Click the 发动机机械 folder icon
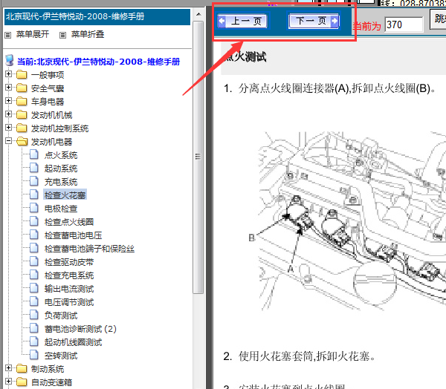 [22, 115]
